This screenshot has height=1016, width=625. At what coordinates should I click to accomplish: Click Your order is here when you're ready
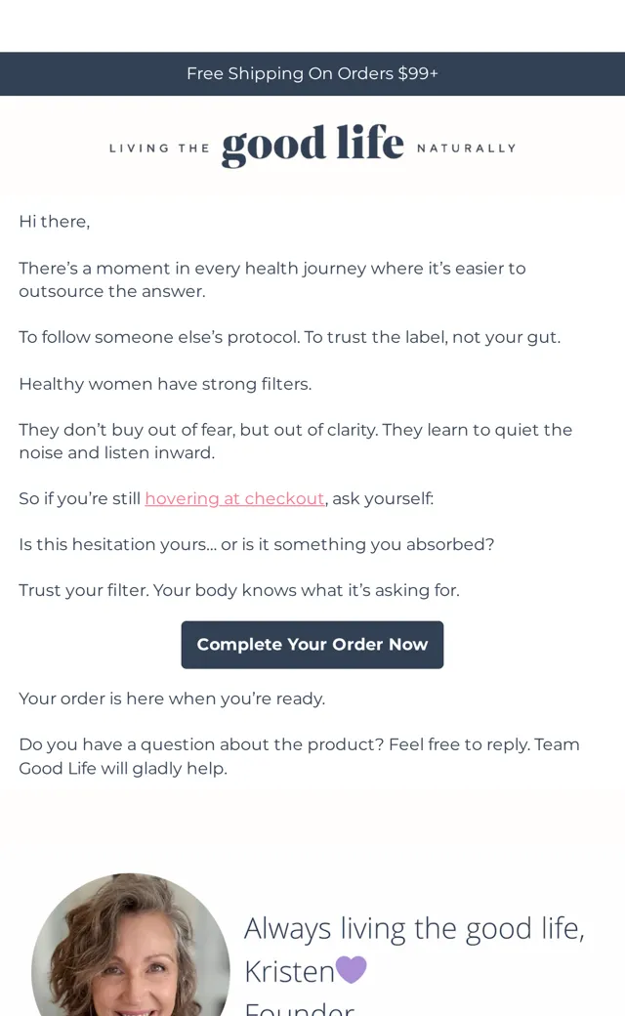click(172, 698)
